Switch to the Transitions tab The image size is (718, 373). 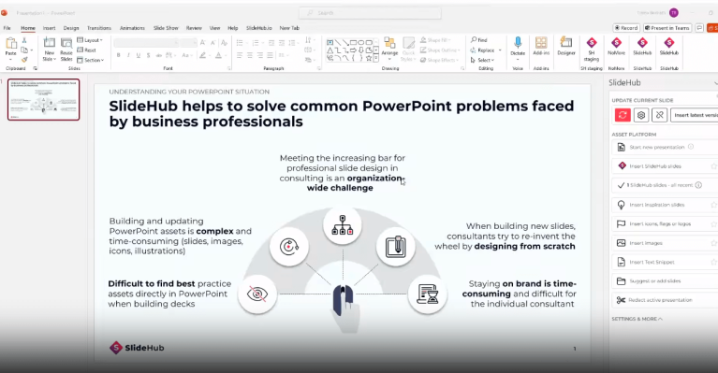[x=99, y=28]
